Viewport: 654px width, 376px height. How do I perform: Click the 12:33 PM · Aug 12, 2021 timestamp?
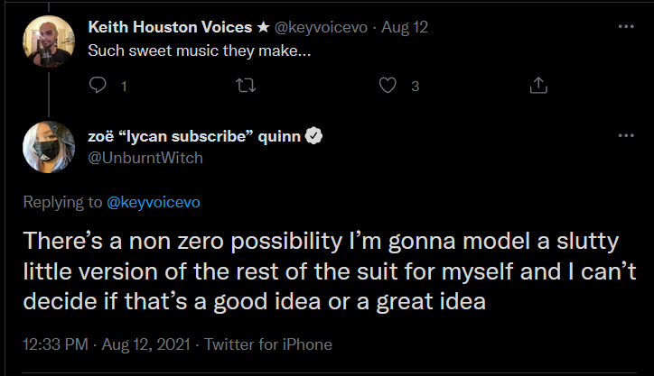tap(107, 344)
